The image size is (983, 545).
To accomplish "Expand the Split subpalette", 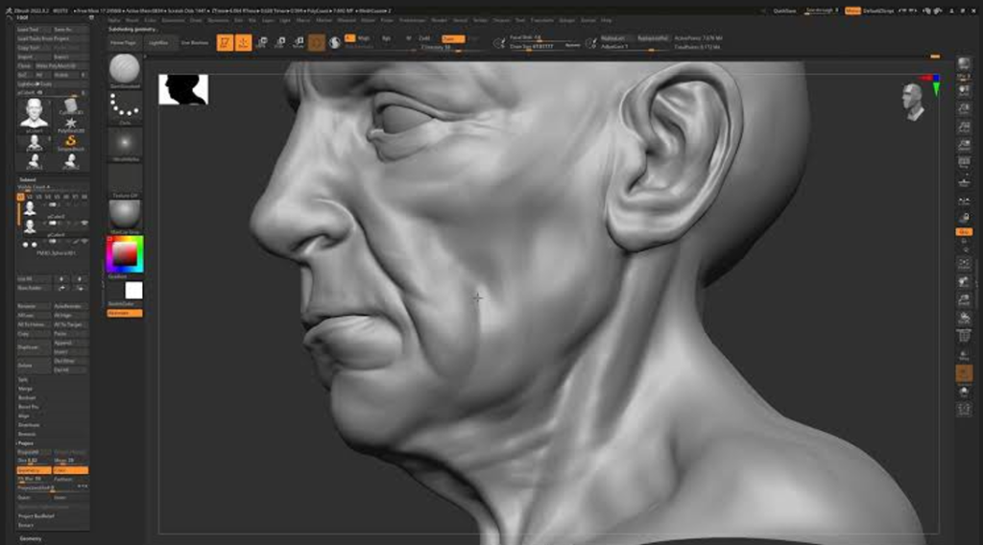I will coord(23,380).
